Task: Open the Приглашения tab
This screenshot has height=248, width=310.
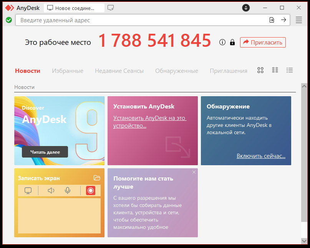Action: point(229,71)
